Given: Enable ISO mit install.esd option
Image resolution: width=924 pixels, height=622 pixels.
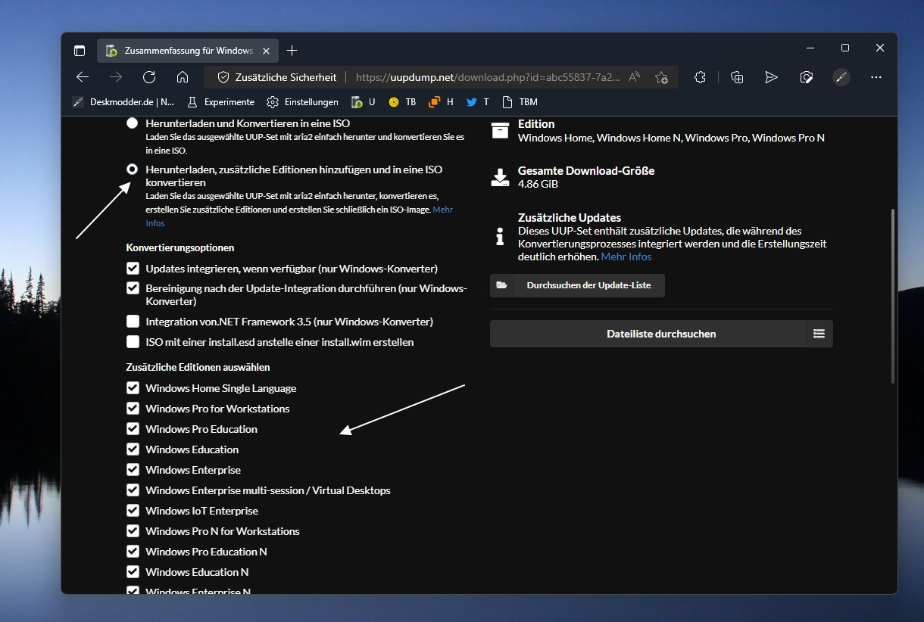Looking at the screenshot, I should point(133,342).
